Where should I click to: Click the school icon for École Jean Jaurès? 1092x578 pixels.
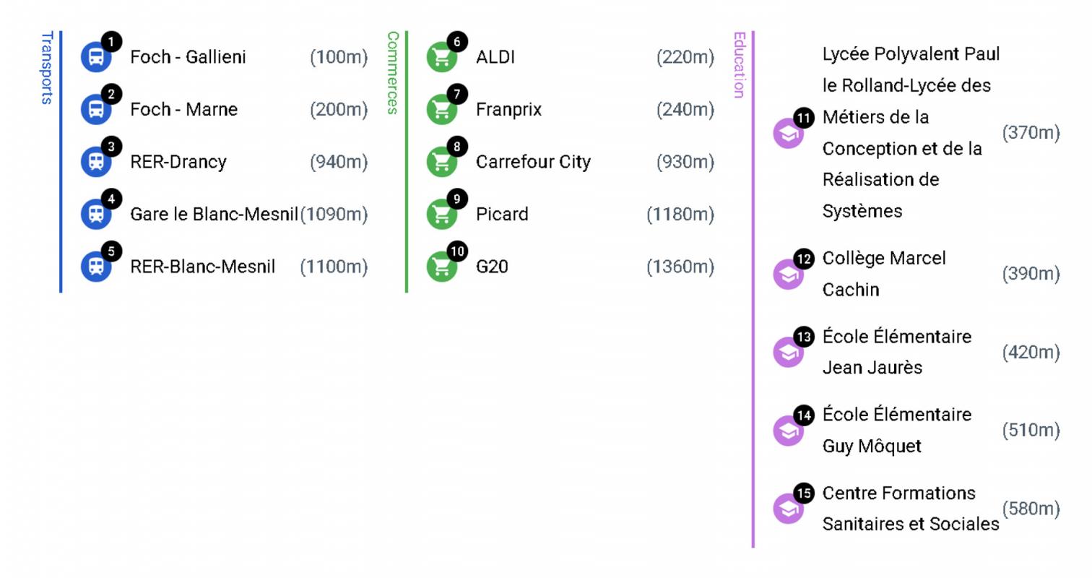click(788, 353)
